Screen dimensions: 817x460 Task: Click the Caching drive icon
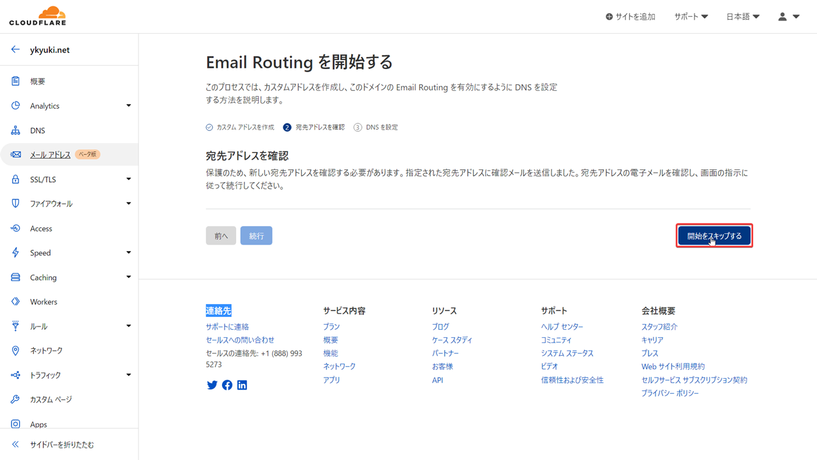(15, 277)
